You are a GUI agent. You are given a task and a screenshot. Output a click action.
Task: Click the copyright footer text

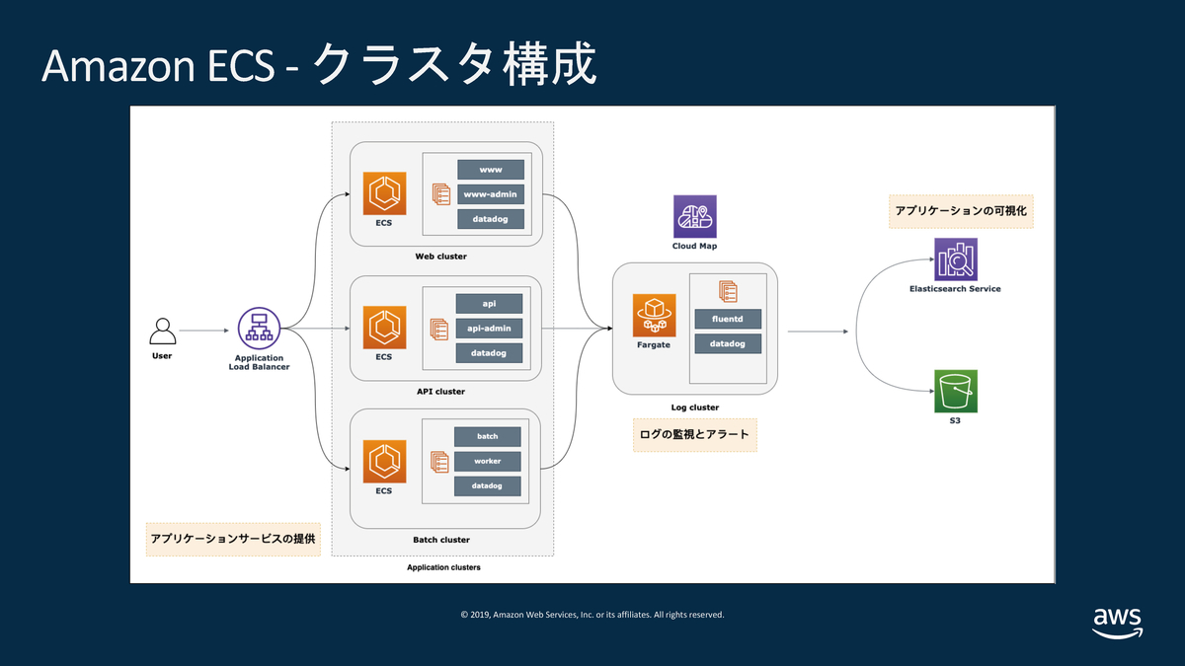(592, 614)
